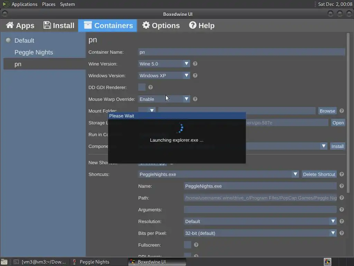Click the vertical scrollbar of settings panel

pyautogui.click(x=348, y=113)
